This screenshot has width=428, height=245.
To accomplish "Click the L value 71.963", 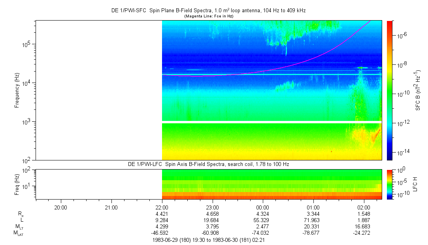I will pyautogui.click(x=312, y=220).
